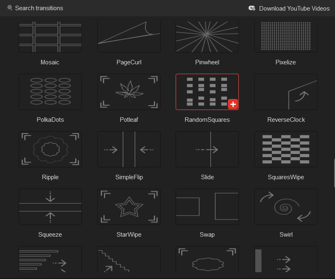Screen dimensions: 335x279
Task: Select the Swap transition icon
Action: click(207, 207)
